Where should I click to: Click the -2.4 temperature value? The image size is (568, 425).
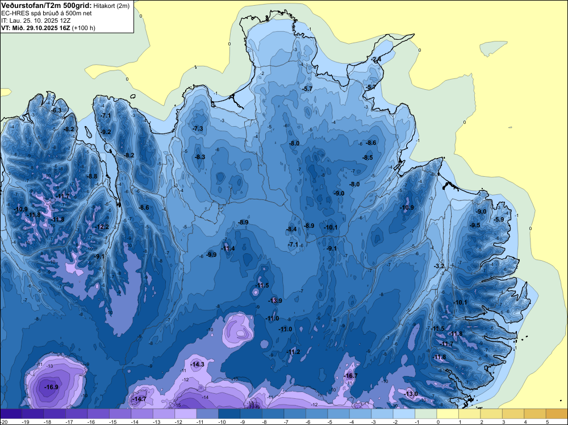click(x=375, y=59)
